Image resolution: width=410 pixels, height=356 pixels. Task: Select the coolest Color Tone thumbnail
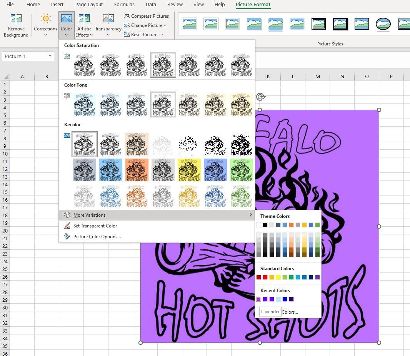tap(85, 104)
